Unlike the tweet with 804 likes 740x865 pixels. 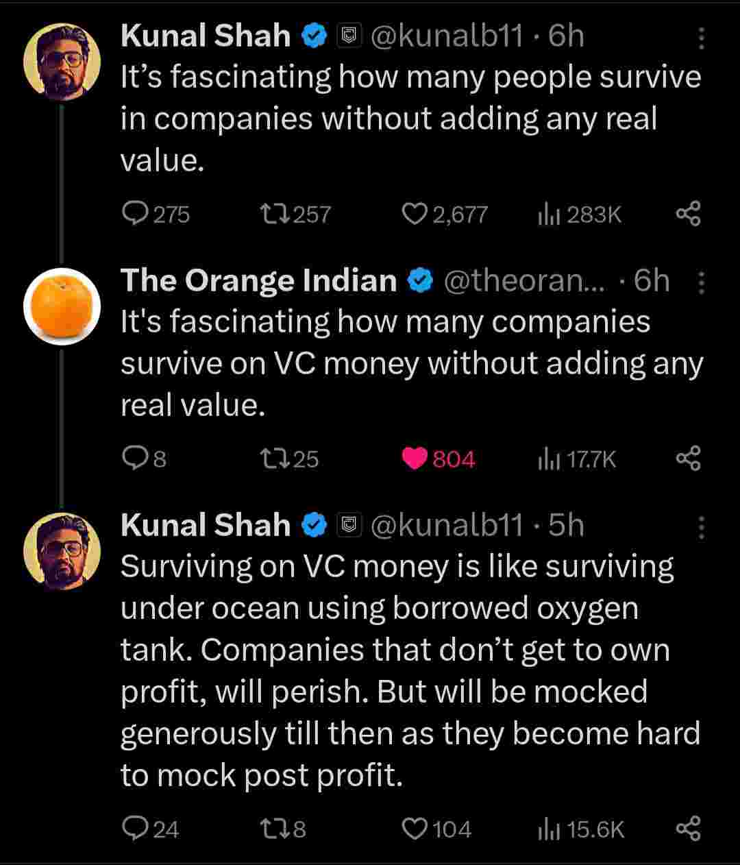415,459
